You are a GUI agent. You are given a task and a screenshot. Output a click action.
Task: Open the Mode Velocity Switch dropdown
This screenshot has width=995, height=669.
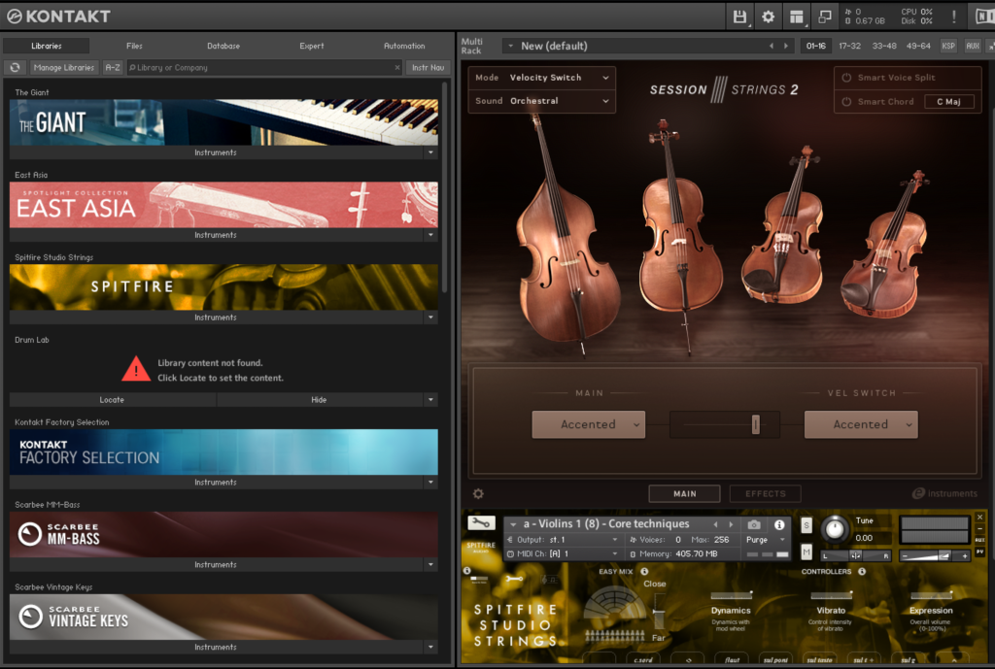[542, 78]
